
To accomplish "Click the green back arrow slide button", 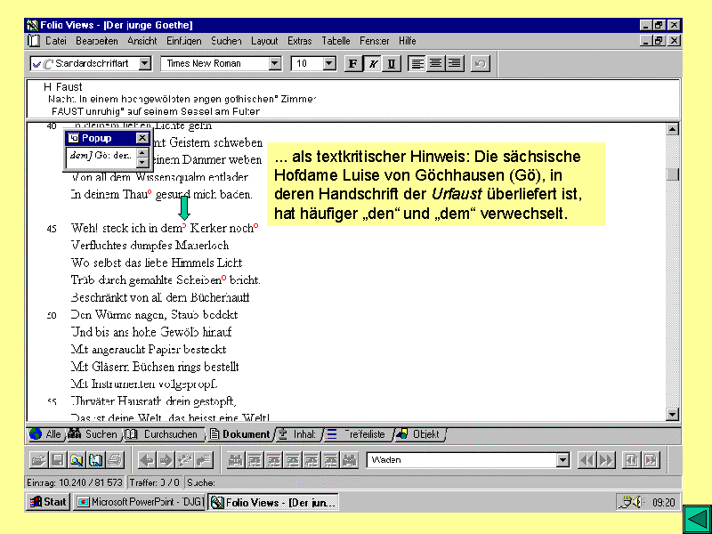I will coord(694,519).
